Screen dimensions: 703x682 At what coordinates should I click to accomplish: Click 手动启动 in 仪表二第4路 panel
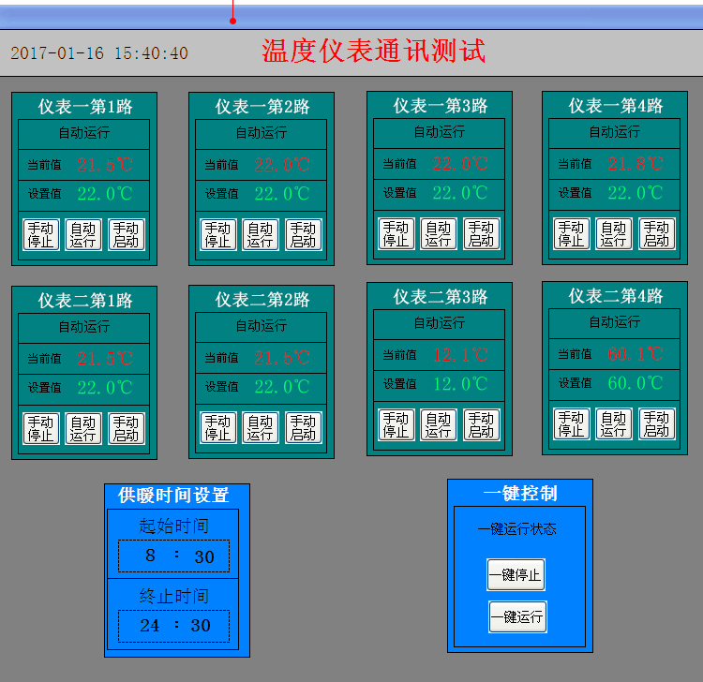click(x=657, y=423)
